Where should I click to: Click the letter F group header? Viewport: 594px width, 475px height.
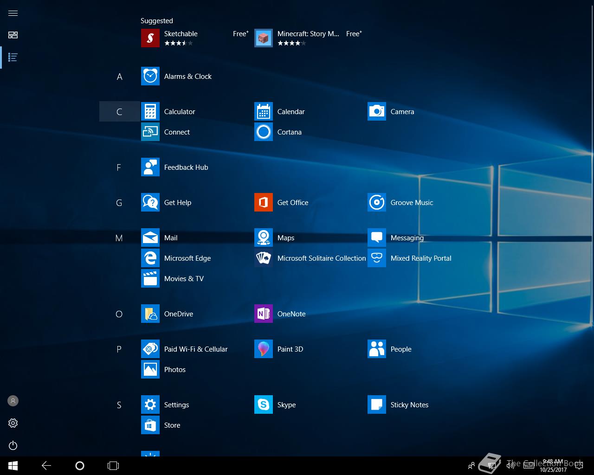click(x=119, y=167)
